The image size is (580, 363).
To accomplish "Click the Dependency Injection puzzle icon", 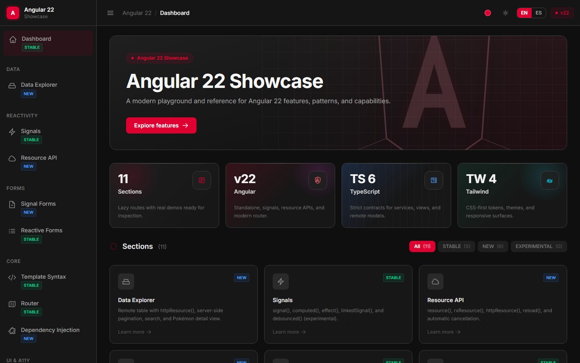I will [x=12, y=331].
